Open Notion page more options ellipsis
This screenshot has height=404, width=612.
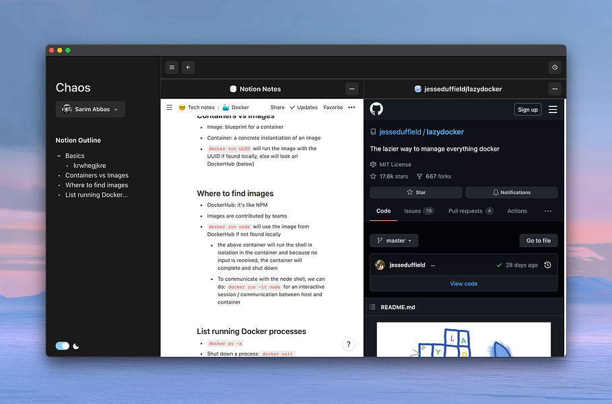(351, 107)
